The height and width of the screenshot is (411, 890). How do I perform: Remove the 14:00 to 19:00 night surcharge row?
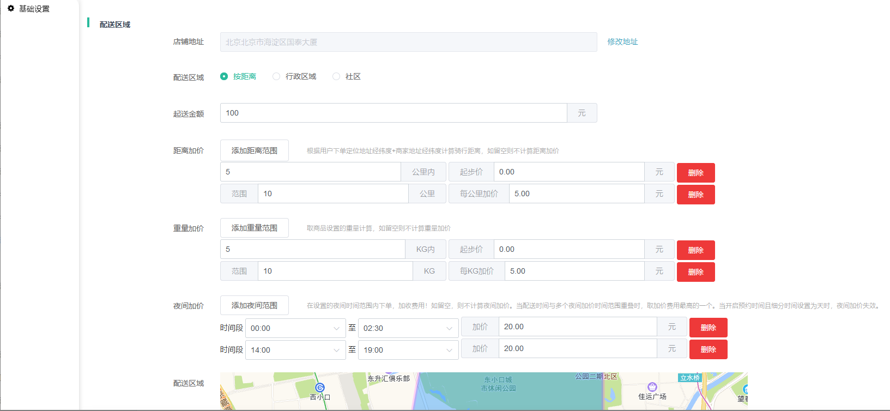(708, 349)
